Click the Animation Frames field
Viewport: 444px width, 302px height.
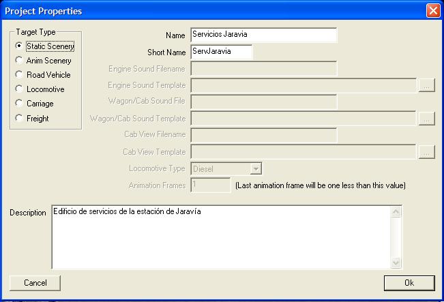[211, 185]
